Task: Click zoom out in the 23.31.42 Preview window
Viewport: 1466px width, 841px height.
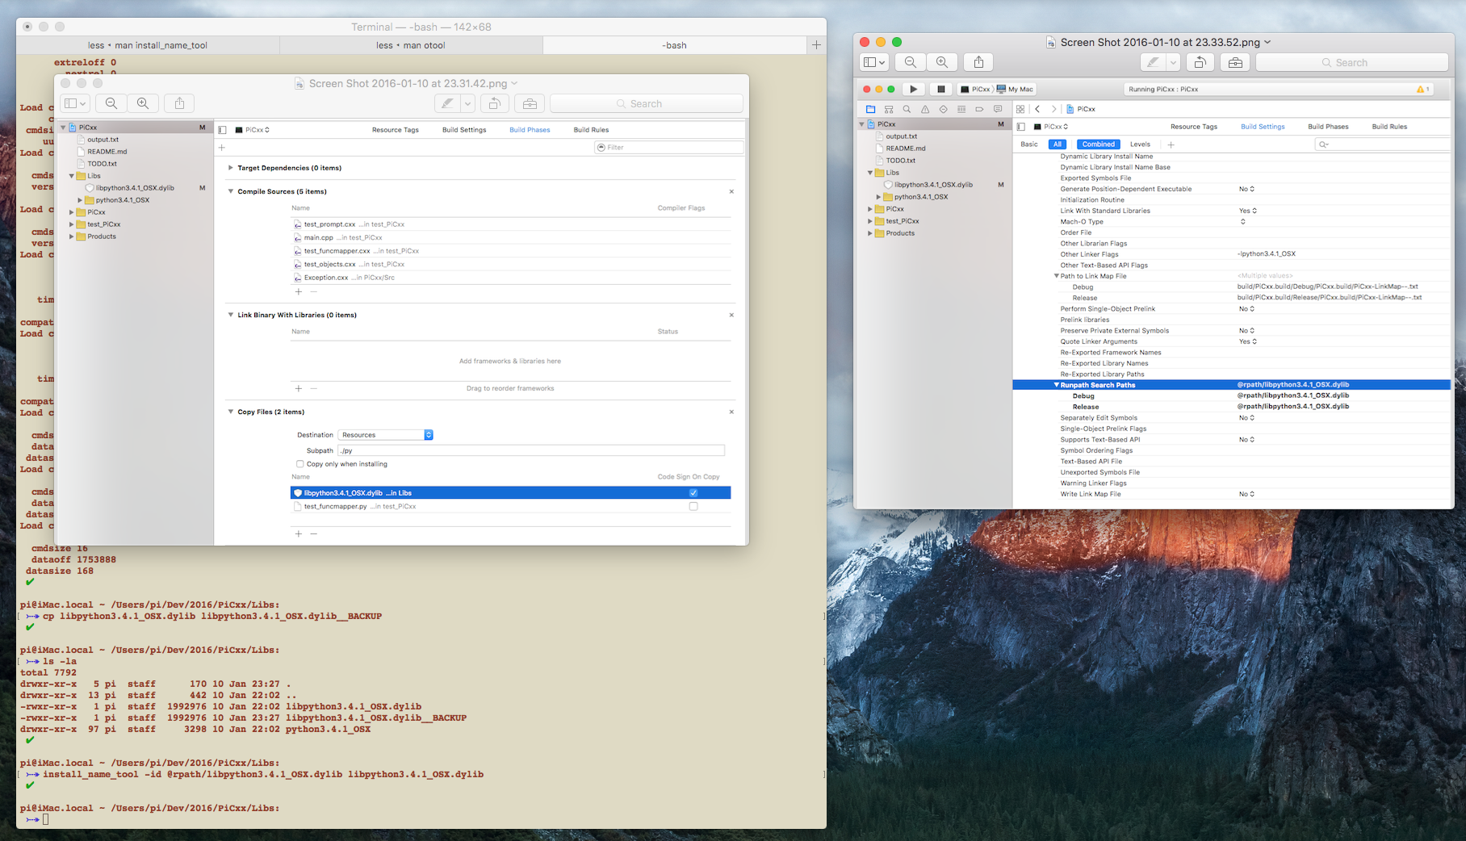Action: pyautogui.click(x=111, y=103)
